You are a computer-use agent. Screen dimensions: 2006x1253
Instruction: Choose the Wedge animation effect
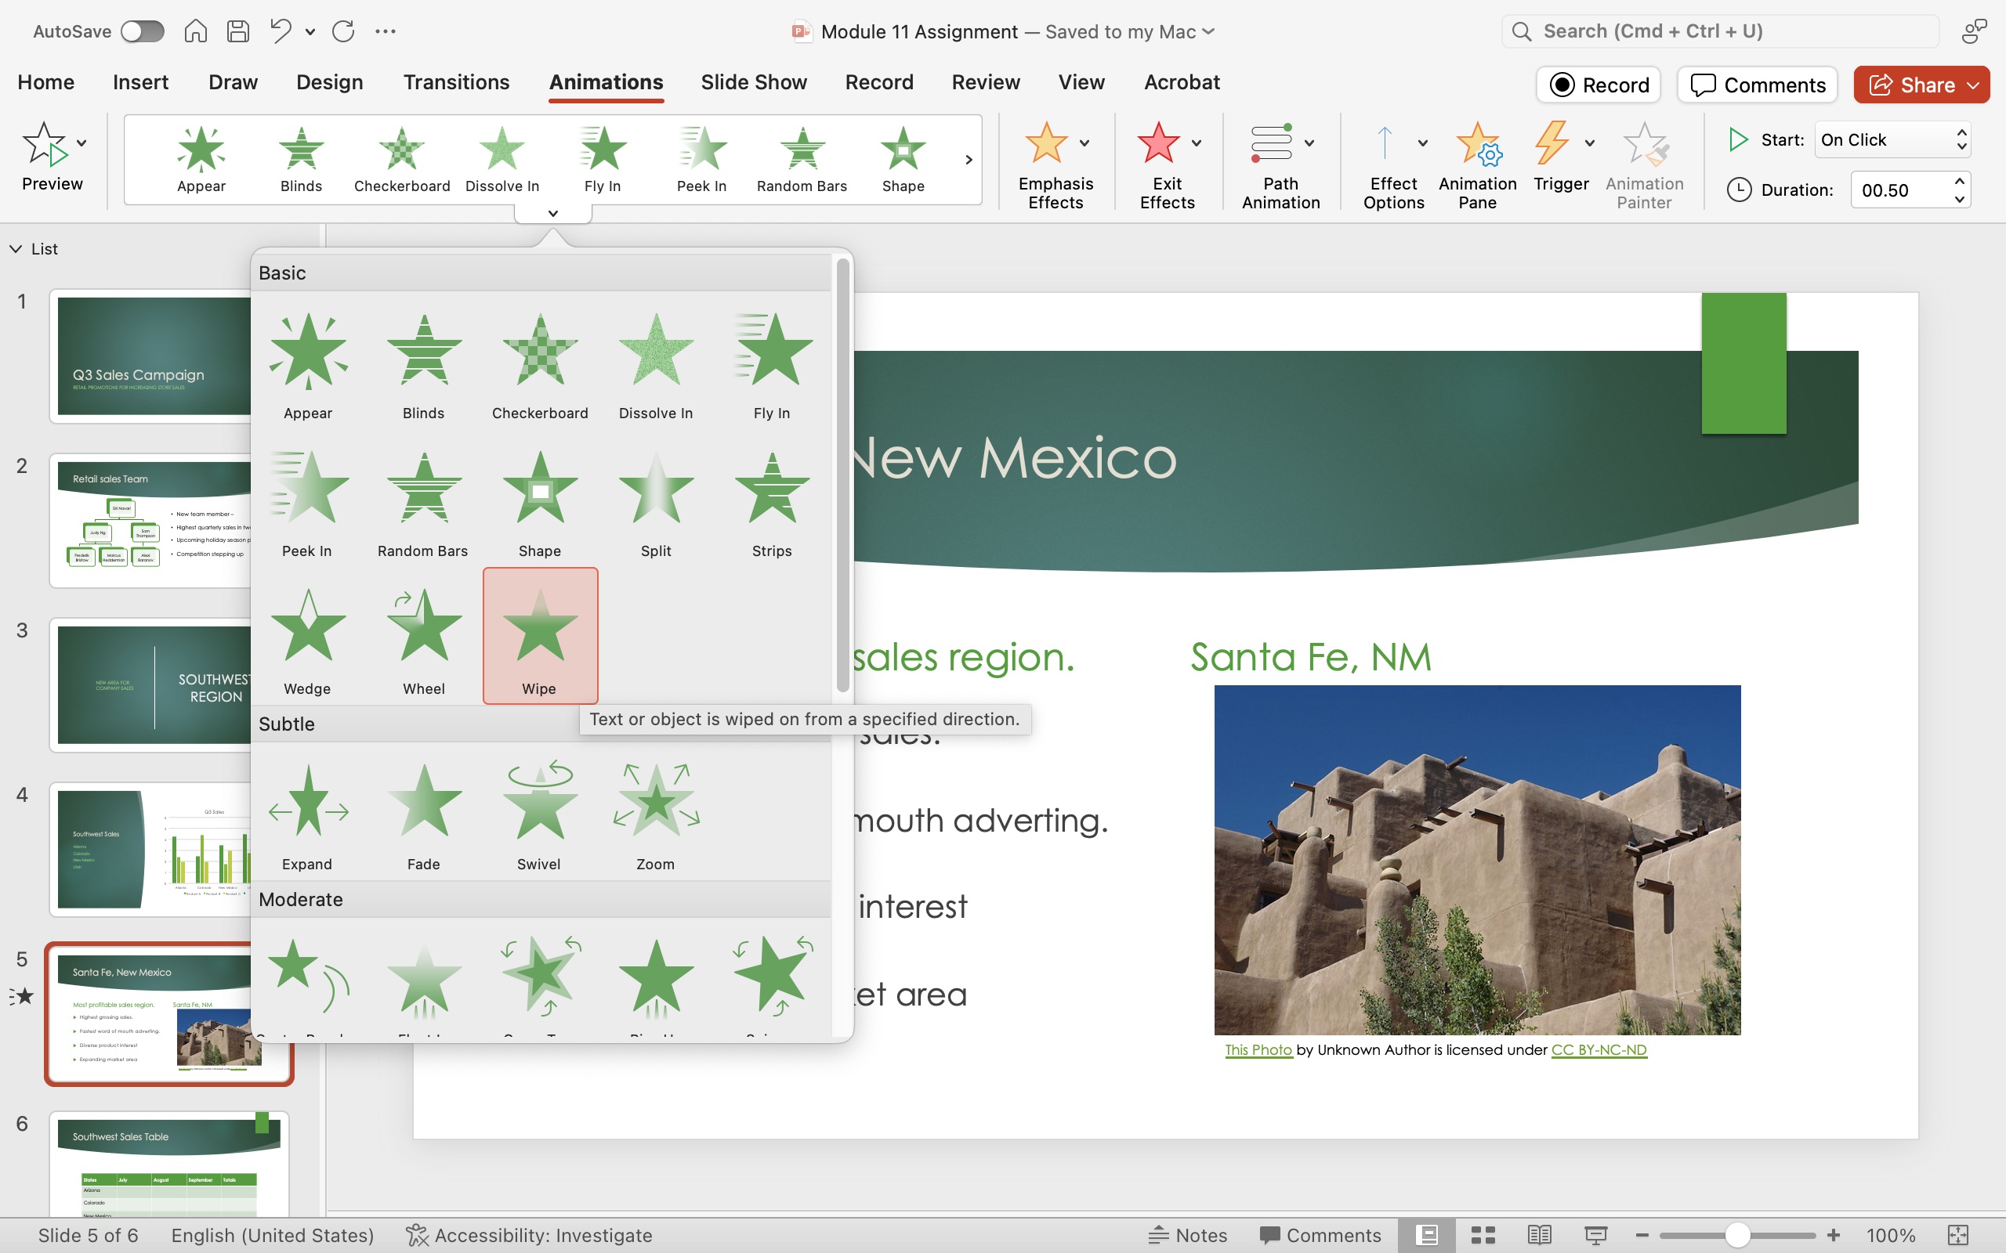point(307,641)
